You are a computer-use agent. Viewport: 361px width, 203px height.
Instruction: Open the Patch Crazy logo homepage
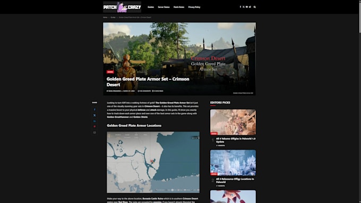click(122, 7)
